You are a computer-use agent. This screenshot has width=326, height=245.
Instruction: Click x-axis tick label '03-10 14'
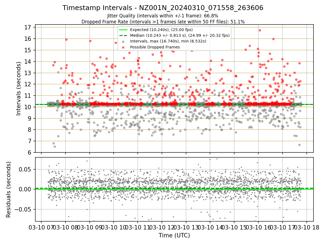coord(210,228)
